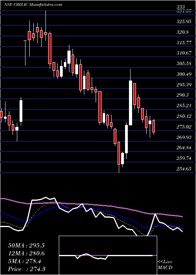Click the 269.93 price axis label

[184, 137]
